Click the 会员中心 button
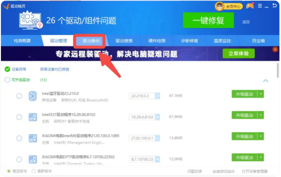Screen dimensions: 281x177 point(233,7)
